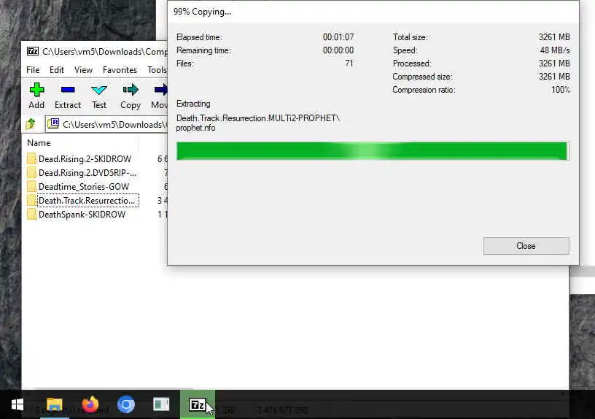Open Windows Start menu
The height and width of the screenshot is (419, 595).
[x=17, y=404]
